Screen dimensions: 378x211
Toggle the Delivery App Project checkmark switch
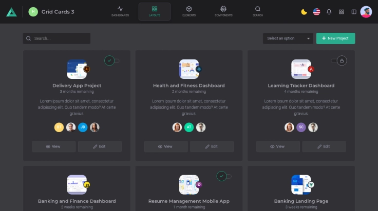click(111, 60)
